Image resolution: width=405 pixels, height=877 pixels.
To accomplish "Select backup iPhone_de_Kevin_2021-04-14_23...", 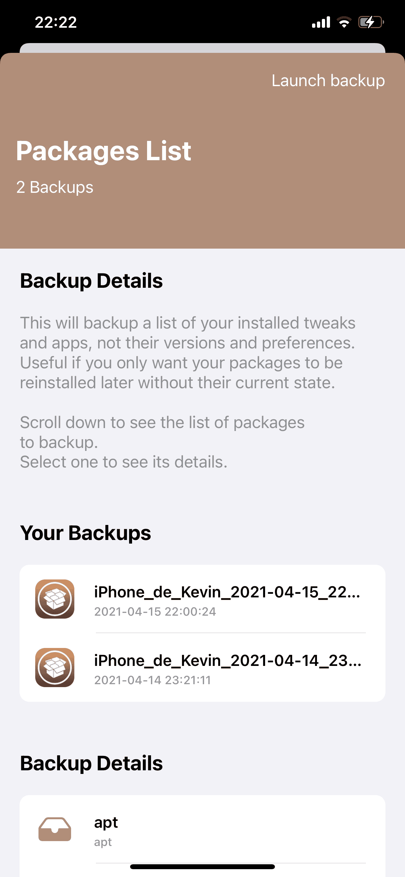I will click(202, 667).
